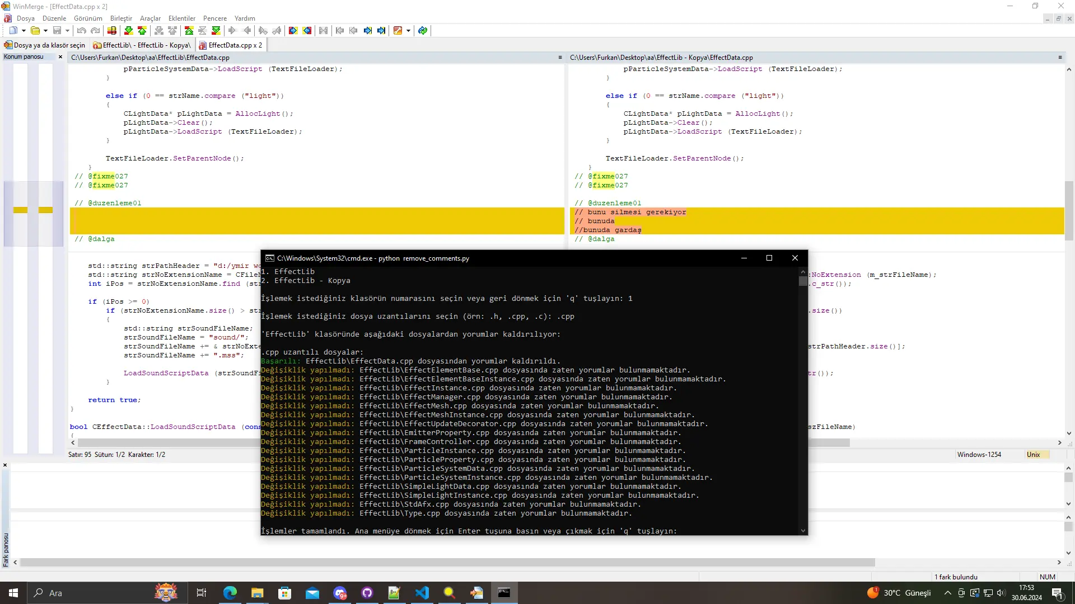Open the Pencere menu
The width and height of the screenshot is (1075, 604).
pyautogui.click(x=215, y=18)
